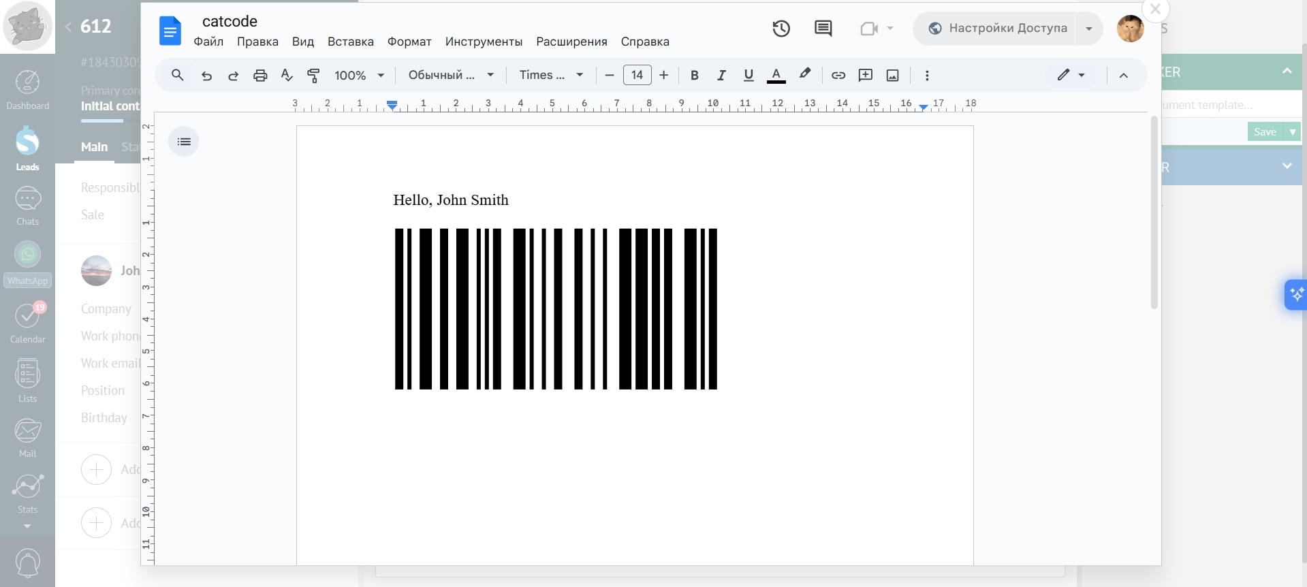Click the insert link icon
The image size is (1307, 587).
(x=838, y=76)
